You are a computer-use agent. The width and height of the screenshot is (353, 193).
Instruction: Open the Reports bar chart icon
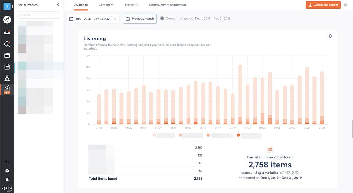(x=7, y=88)
